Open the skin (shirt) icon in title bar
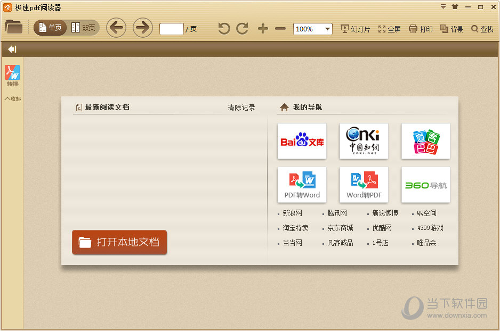500x331 pixels. pyautogui.click(x=455, y=7)
